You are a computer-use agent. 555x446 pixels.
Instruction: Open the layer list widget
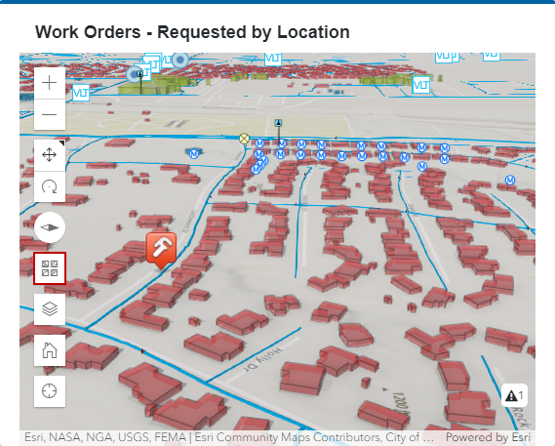click(50, 309)
